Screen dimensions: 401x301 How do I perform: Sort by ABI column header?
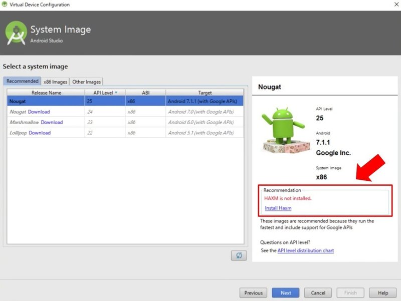point(145,93)
